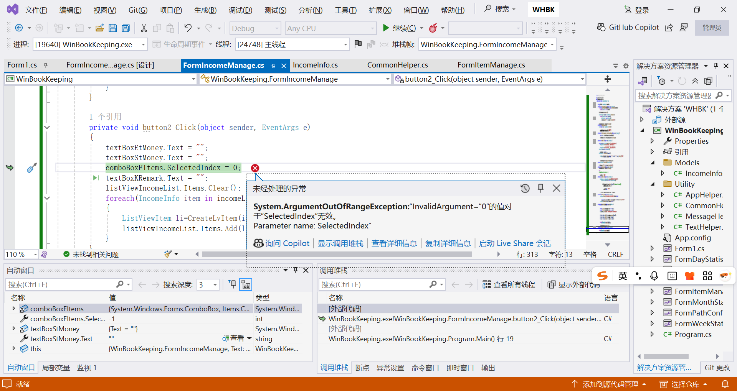737x391 pixels.
Task: Click exception history clock icon
Action: click(525, 188)
